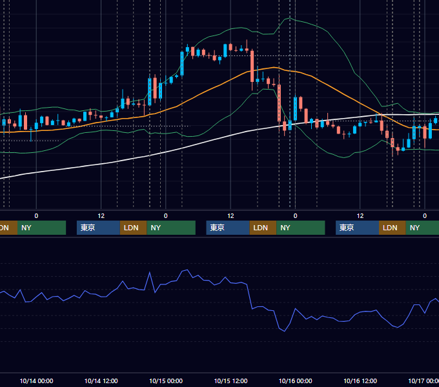Pick the 東京 session block on 10/16
Image resolution: width=439 pixels, height=387 pixels.
[x=357, y=228]
